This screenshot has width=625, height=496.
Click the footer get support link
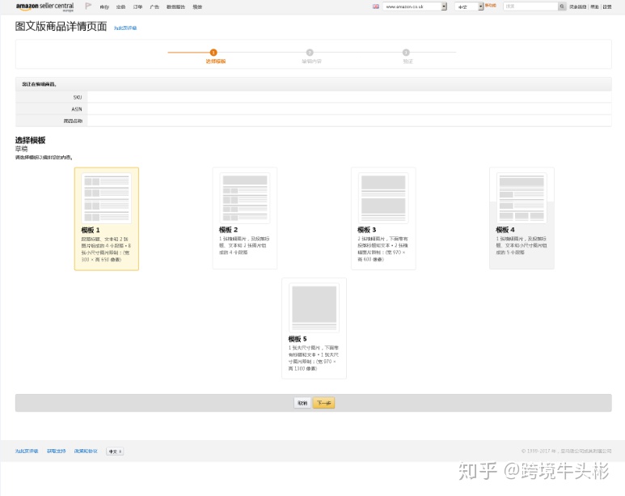tap(57, 451)
